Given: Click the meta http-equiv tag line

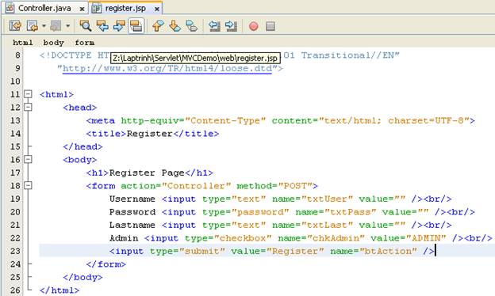Looking at the screenshot, I should pyautogui.click(x=281, y=120).
